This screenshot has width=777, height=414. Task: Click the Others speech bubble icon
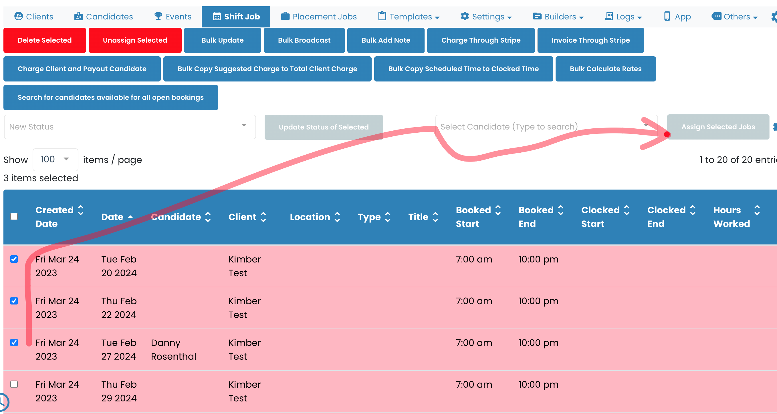717,16
